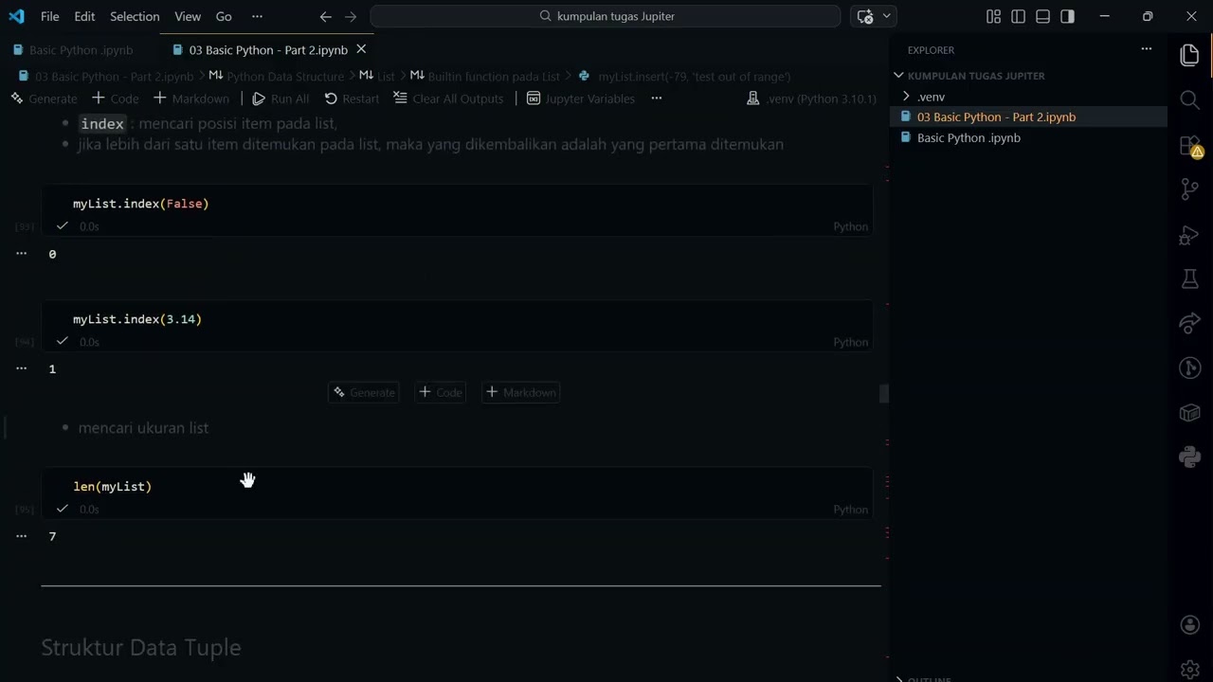Collapse KUMPULAN TUGAS JUPITER folder section
The image size is (1213, 682).
pyautogui.click(x=976, y=76)
